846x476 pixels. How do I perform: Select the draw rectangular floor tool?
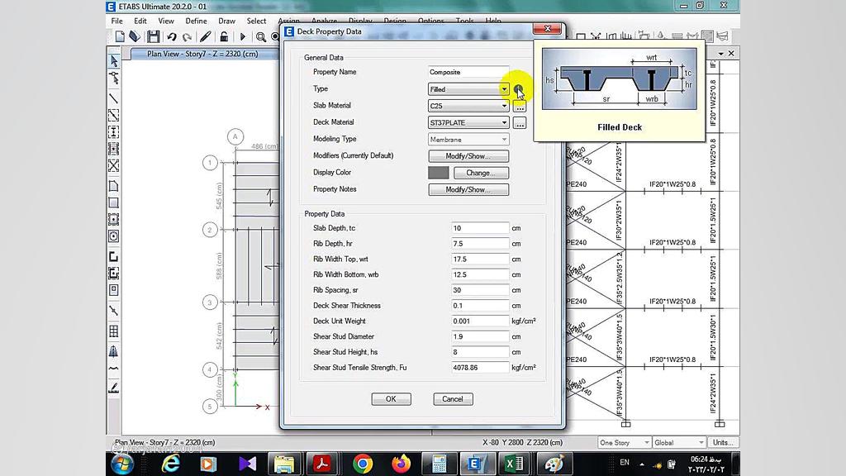114,203
